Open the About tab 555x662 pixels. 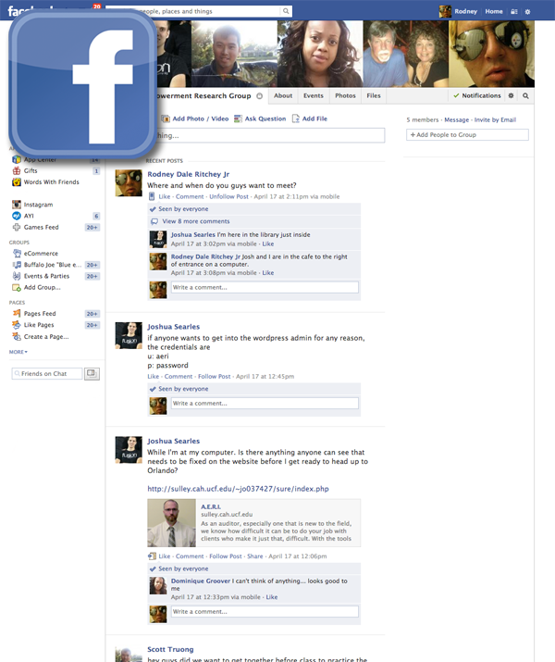pyautogui.click(x=283, y=96)
